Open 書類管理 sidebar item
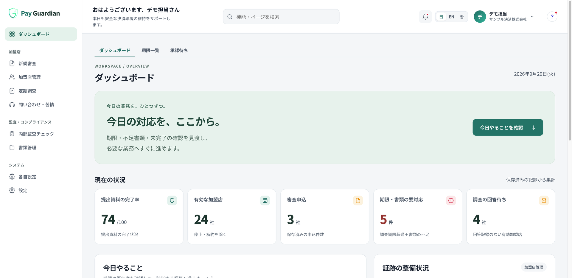This screenshot has height=278, width=572. (41, 148)
